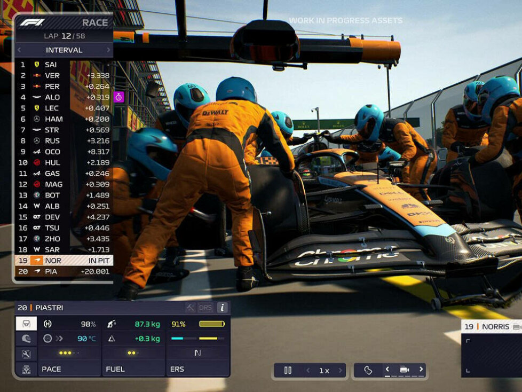Click the INTERVAL column header
The height and width of the screenshot is (392, 522).
tap(64, 50)
